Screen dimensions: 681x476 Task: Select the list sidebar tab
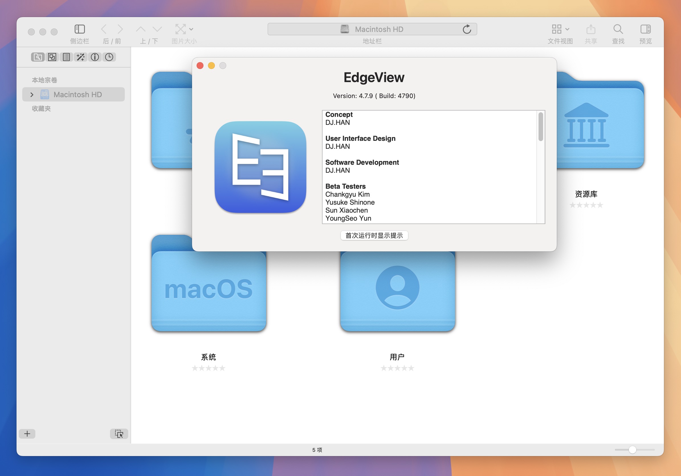coord(66,57)
